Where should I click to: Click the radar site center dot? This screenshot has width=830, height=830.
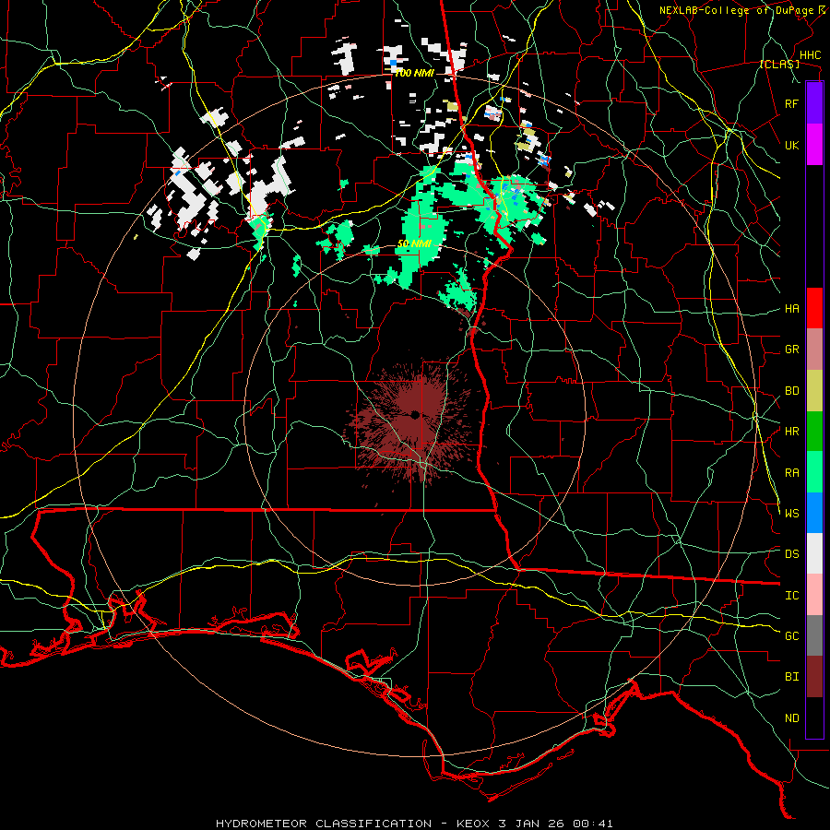[415, 414]
